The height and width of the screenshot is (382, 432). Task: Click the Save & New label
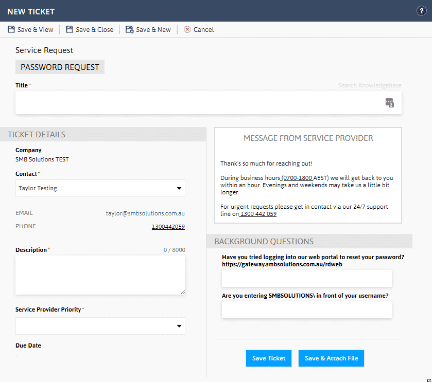point(153,29)
